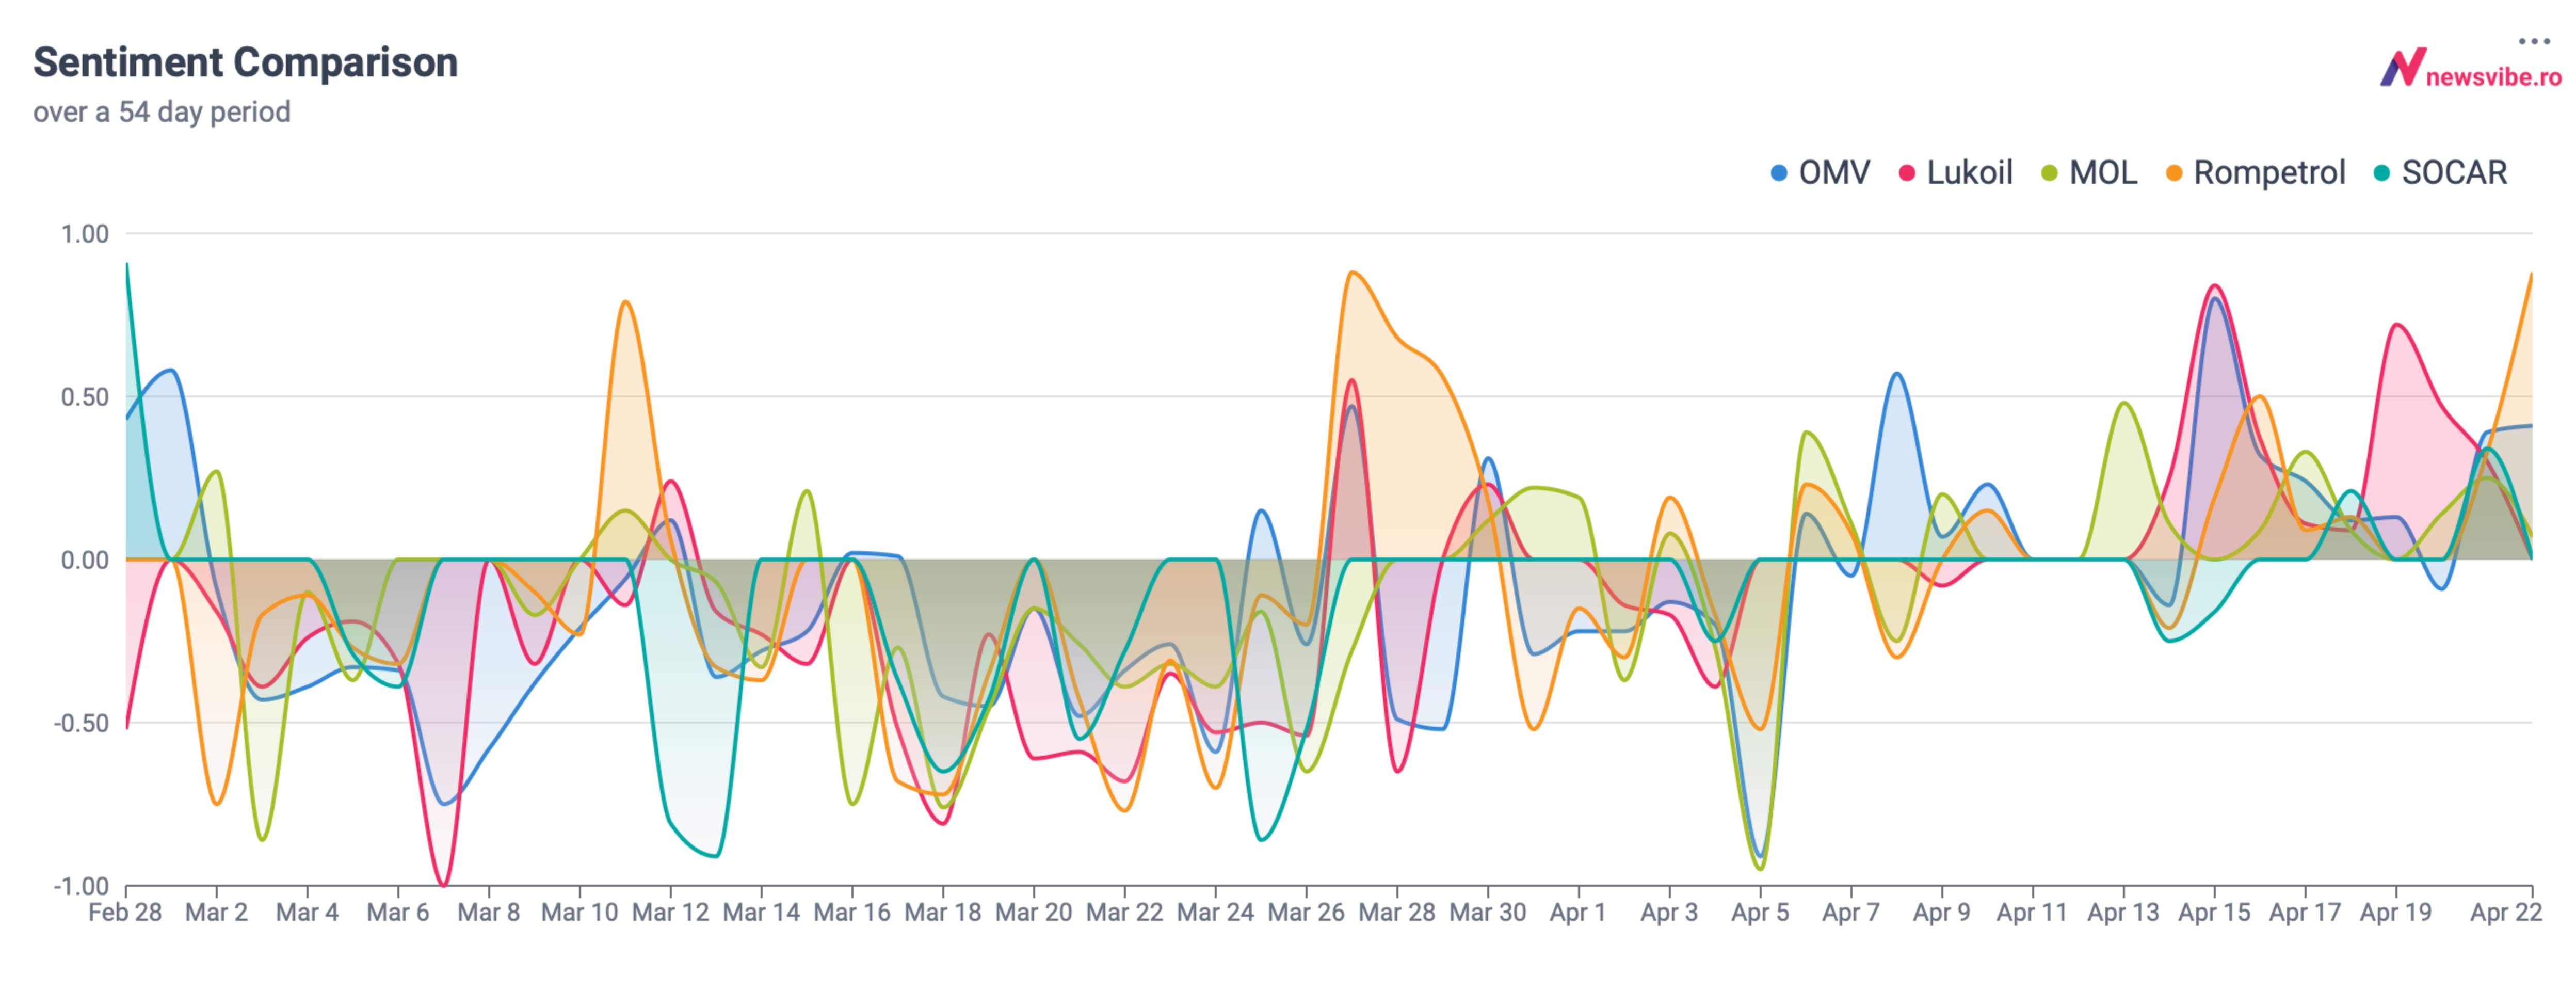Click the Apr 22 x-axis label
2576x991 pixels.
2506,913
